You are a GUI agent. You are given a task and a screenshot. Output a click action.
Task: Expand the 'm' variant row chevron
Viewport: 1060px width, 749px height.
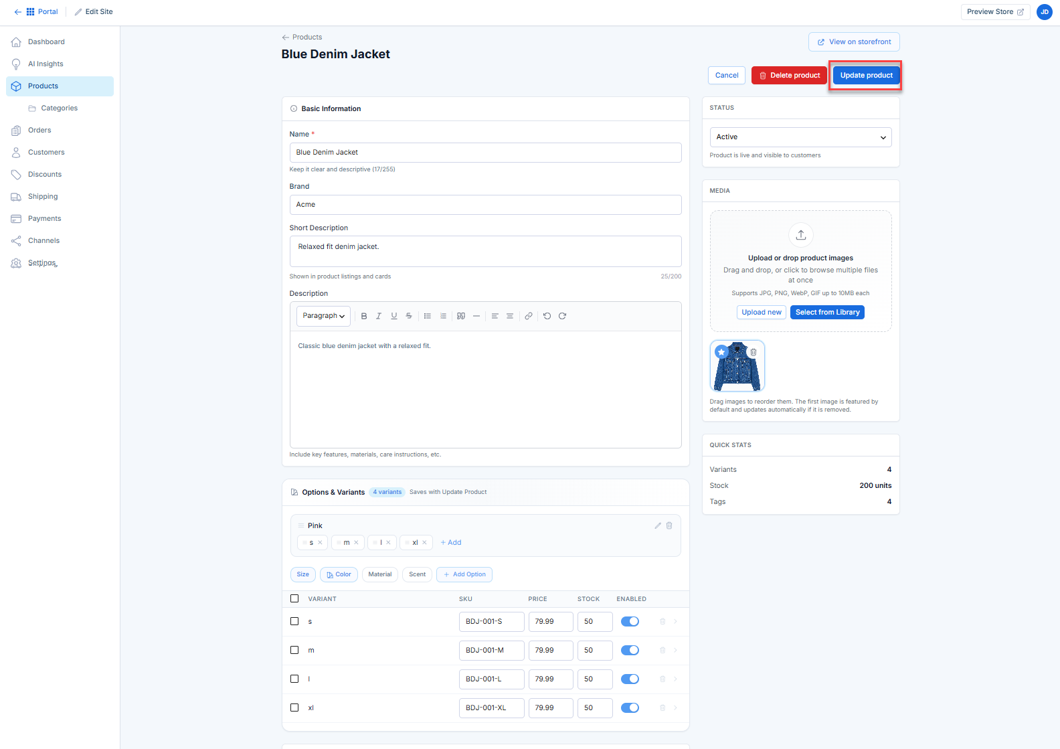[675, 651]
